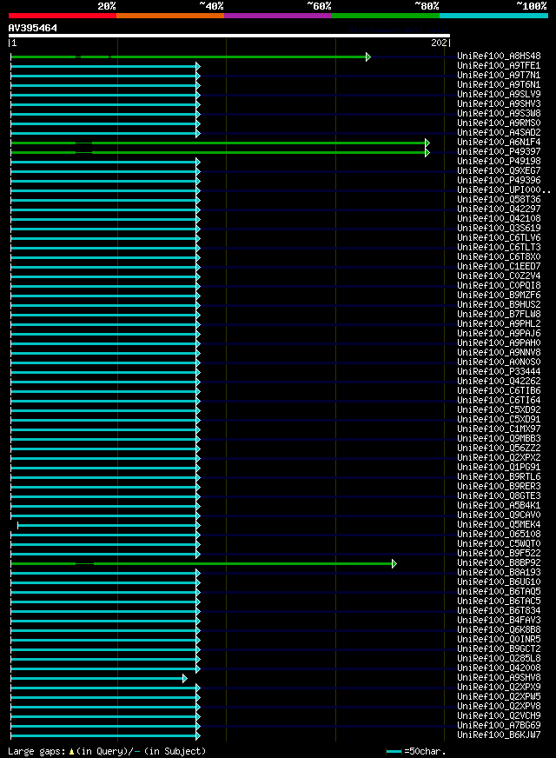Click the UniRef100_A4SAD2 label
Image resolution: width=556 pixels, height=758 pixels.
point(499,132)
